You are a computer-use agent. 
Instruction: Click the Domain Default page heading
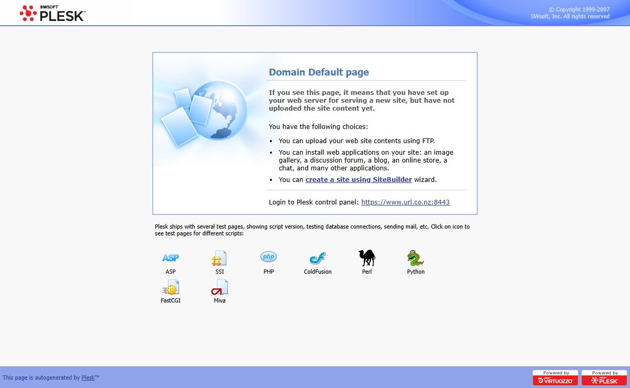(x=319, y=72)
